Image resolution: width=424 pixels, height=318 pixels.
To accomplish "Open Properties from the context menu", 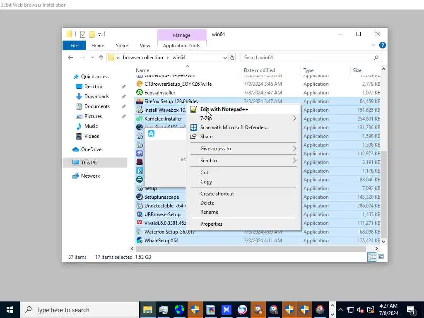I will point(211,224).
